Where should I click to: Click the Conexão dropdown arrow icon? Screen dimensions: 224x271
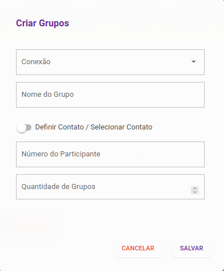point(194,62)
